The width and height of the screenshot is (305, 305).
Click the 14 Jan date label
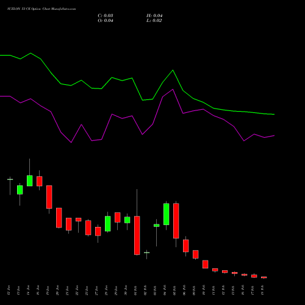(x=28, y=290)
